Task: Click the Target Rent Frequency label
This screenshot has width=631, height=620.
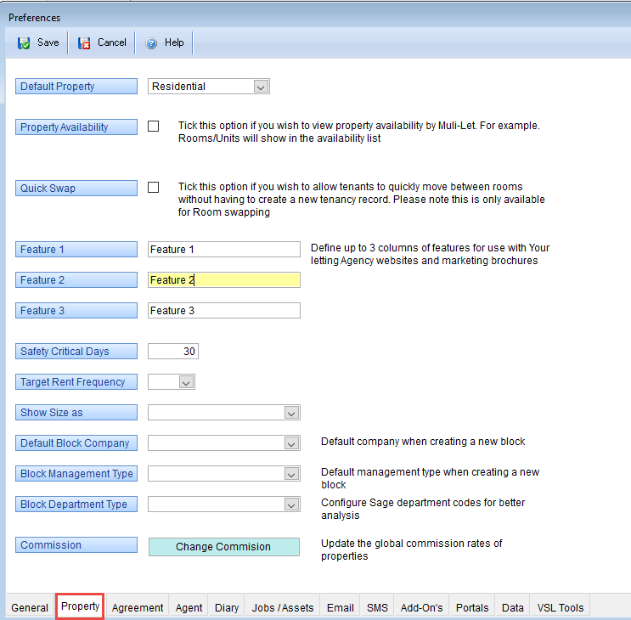Action: pyautogui.click(x=76, y=382)
